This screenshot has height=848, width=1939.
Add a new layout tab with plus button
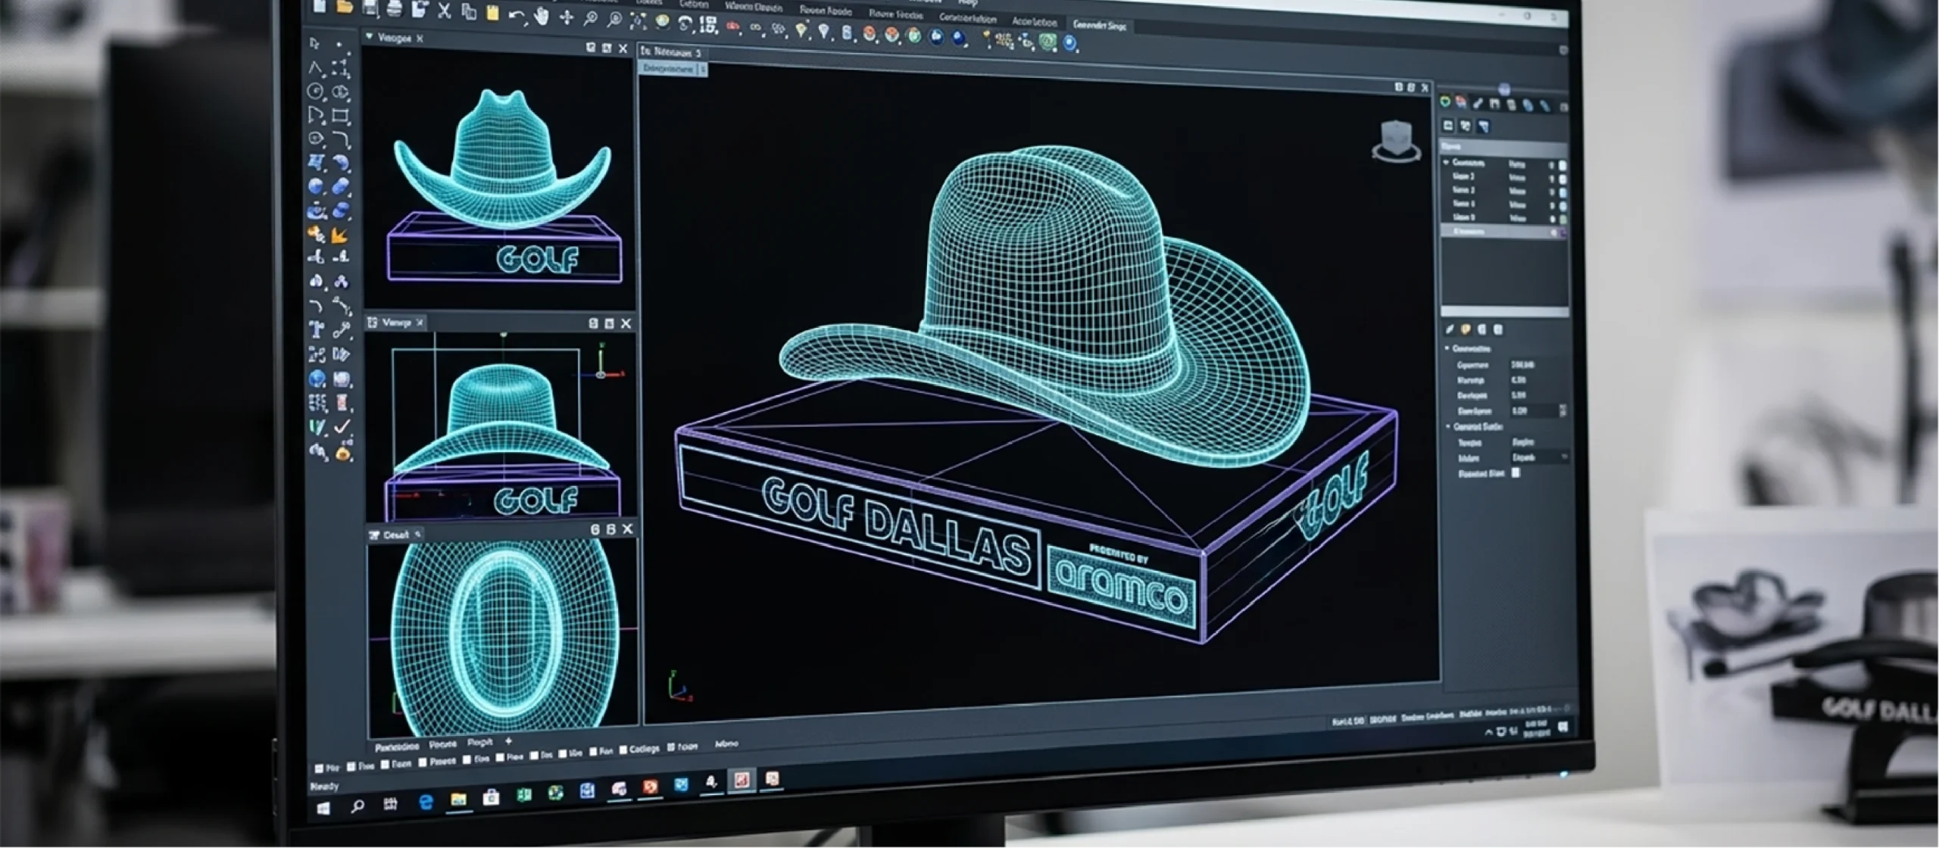pos(509,741)
